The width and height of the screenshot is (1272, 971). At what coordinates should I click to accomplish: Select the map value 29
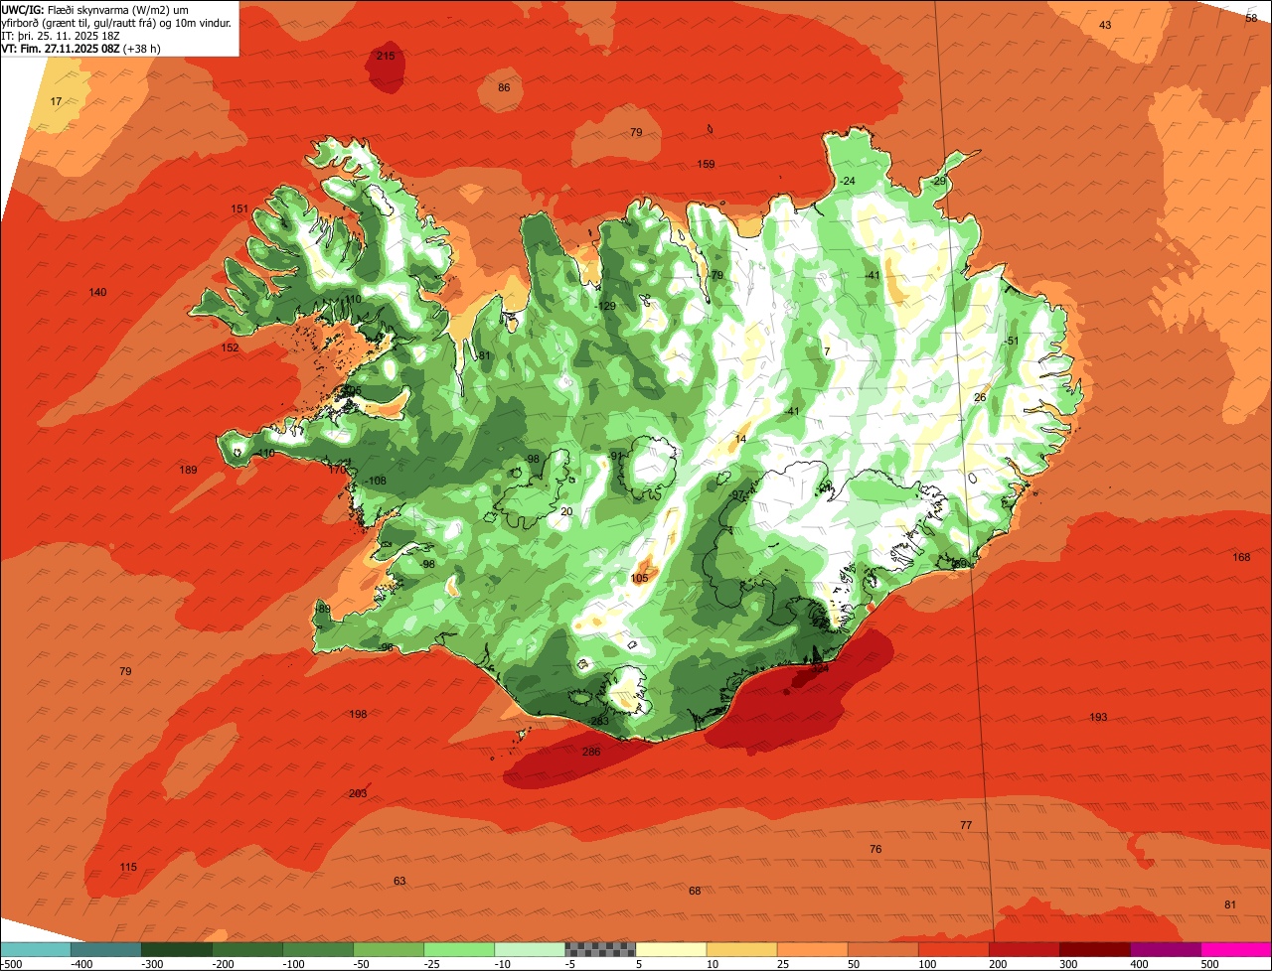[x=940, y=181]
